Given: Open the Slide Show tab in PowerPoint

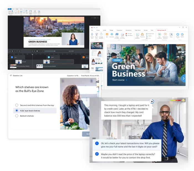Looking at the screenshot, I should (x=137, y=30).
